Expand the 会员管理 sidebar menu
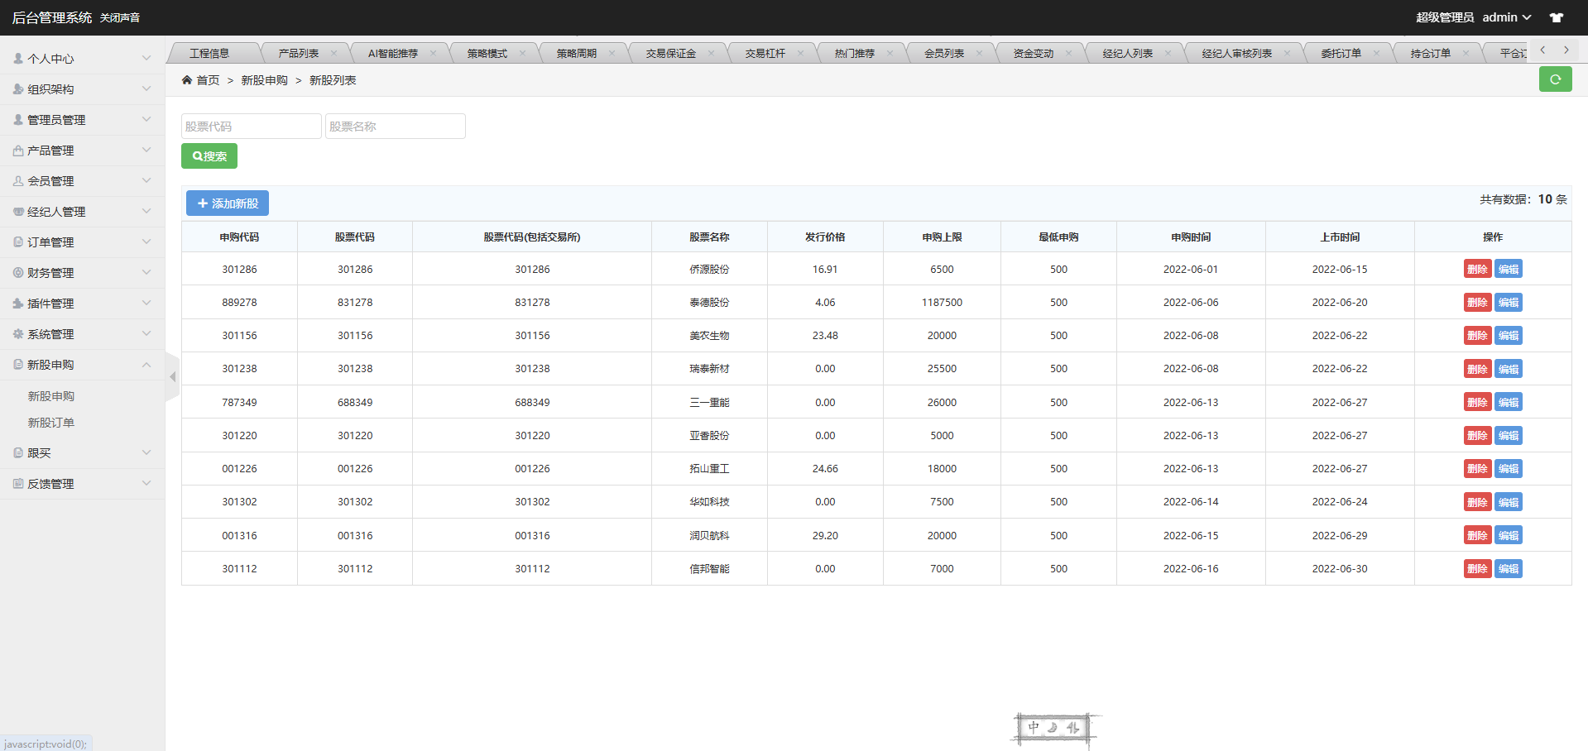This screenshot has height=751, width=1588. [x=82, y=181]
